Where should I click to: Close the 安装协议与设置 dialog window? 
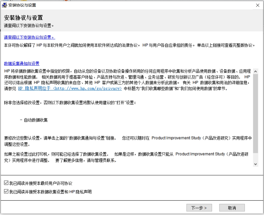258,5
